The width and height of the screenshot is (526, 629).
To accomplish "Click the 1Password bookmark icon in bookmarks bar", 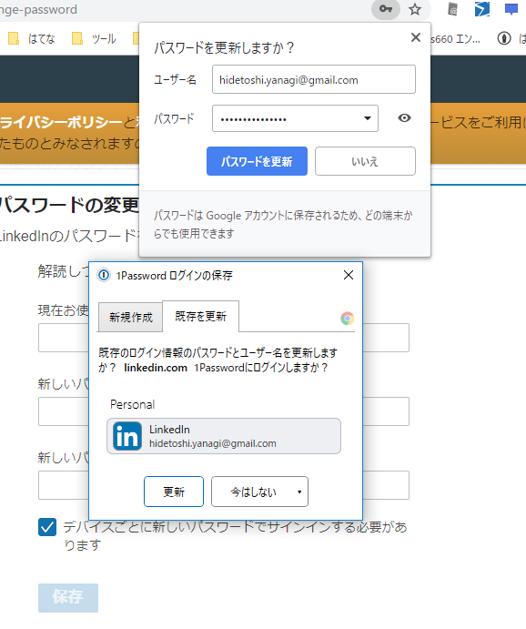I will click(x=504, y=38).
